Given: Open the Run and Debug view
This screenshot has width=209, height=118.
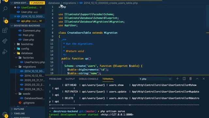Looking at the screenshot, I should (x=5, y=51).
